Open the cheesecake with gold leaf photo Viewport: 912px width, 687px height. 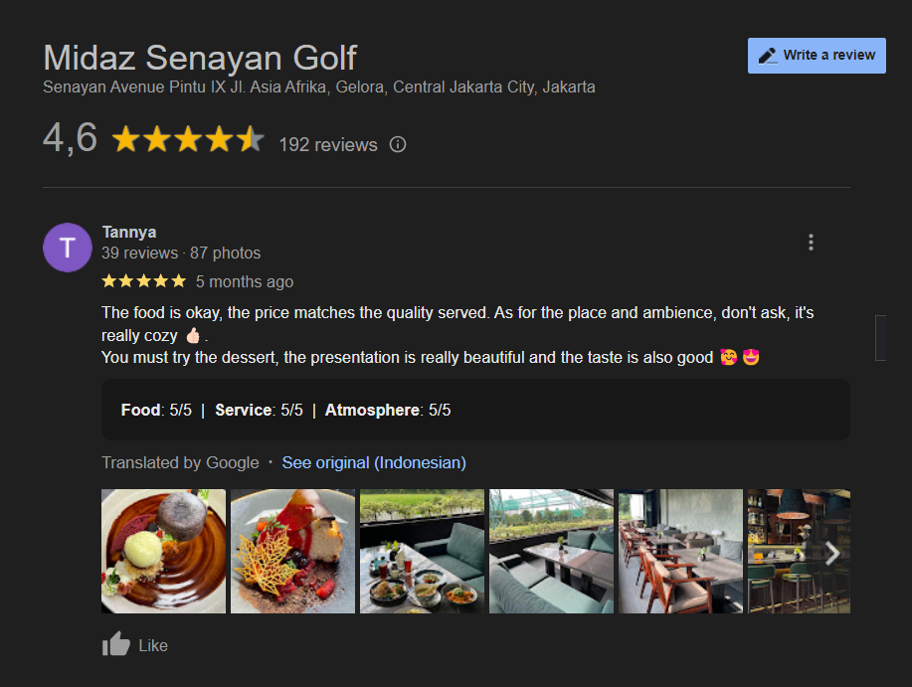[292, 551]
